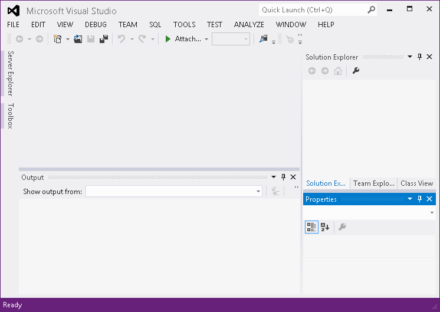Viewport: 440px width, 312px height.
Task: Switch Properties to Alphabetical sort
Action: 325,227
